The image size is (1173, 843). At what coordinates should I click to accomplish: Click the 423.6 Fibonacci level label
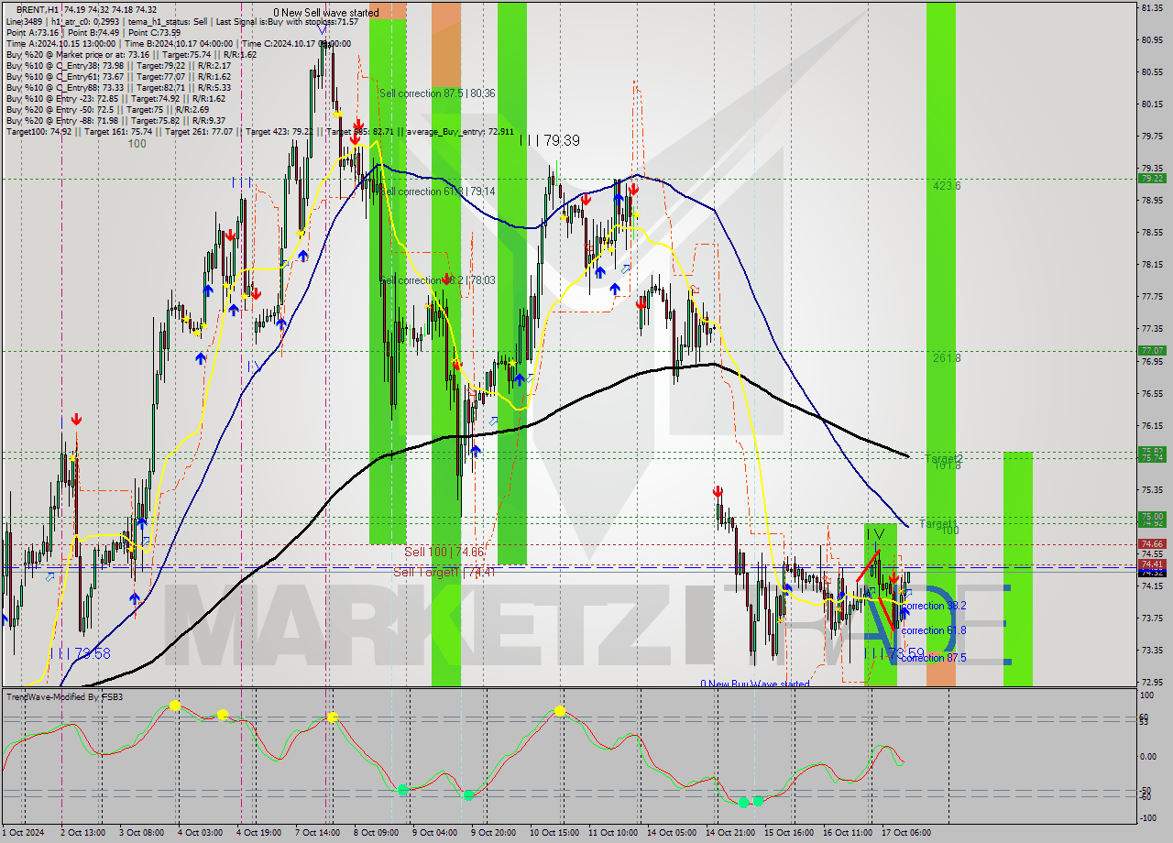(x=947, y=185)
